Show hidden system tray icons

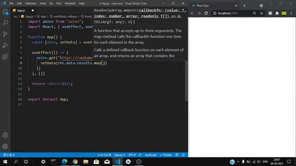point(238,162)
